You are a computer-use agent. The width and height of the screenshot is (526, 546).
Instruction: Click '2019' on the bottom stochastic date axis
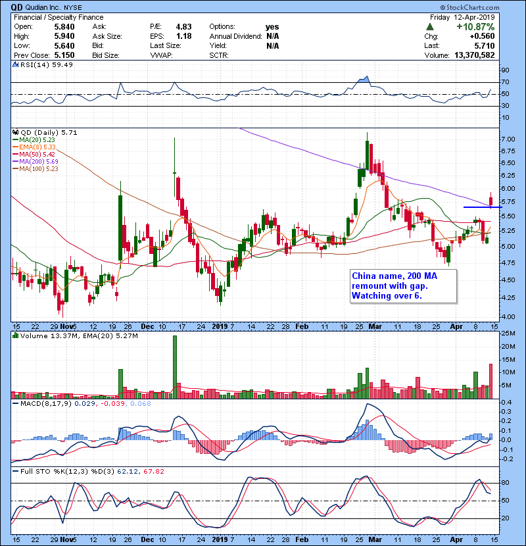tap(220, 539)
